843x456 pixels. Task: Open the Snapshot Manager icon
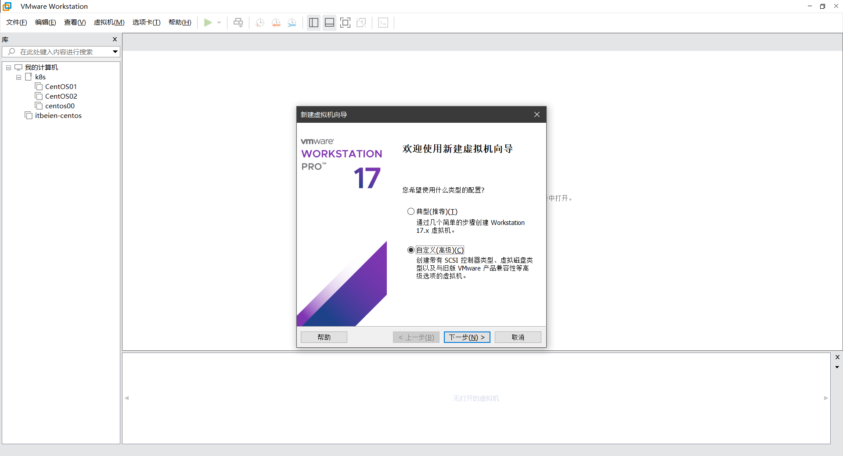pyautogui.click(x=292, y=23)
